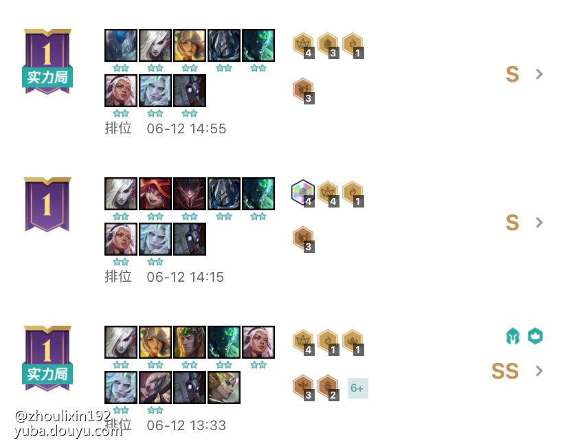Image resolution: width=569 pixels, height=448 pixels.
Task: Click the first gold 4 trait in top match
Action: pyautogui.click(x=303, y=45)
